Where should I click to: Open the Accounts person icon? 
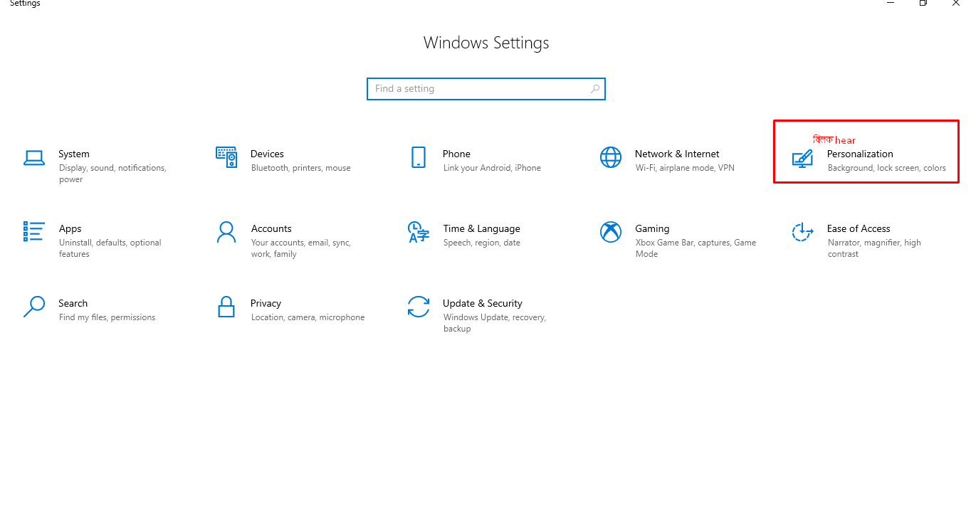click(x=226, y=232)
